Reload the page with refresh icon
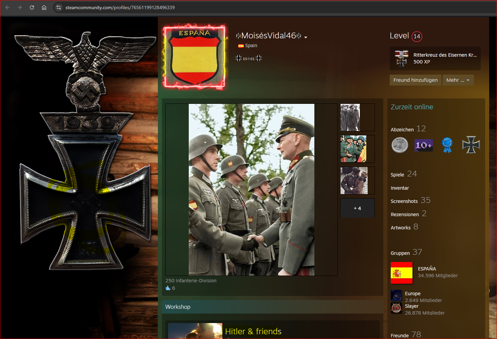Screen dimensions: 497x339 [32, 7]
